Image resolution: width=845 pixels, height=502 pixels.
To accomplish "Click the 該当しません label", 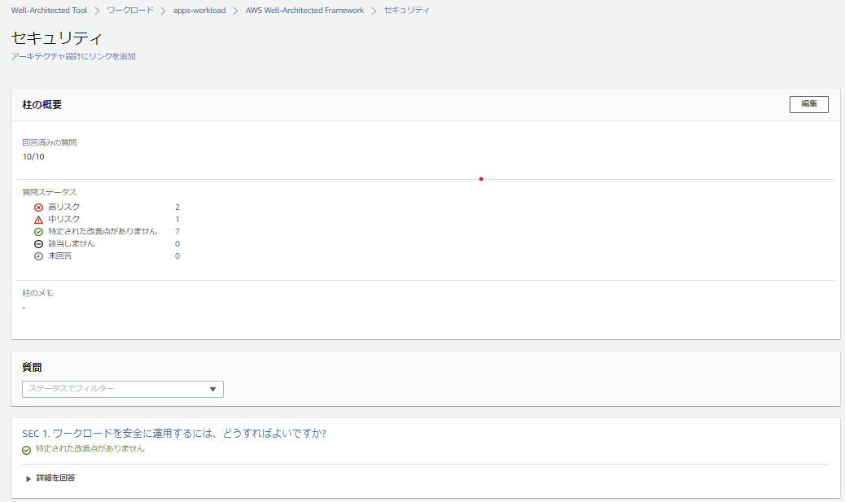I will pos(71,243).
